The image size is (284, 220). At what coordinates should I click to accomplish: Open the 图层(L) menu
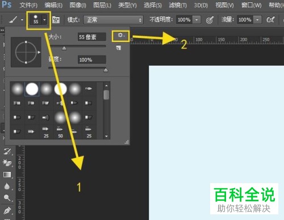102,5
